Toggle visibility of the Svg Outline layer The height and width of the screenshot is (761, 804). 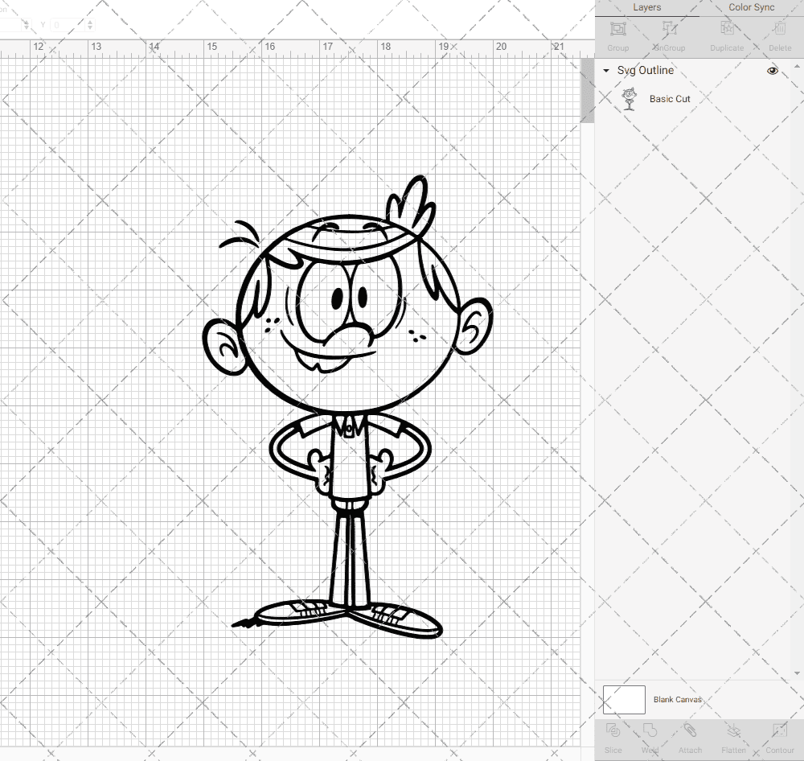pyautogui.click(x=772, y=71)
